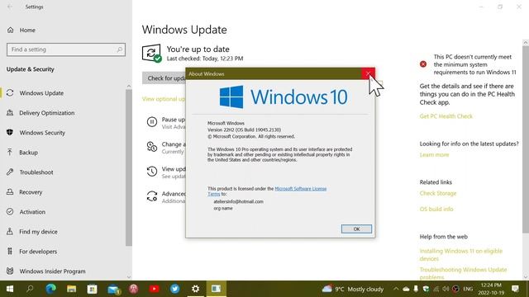Click the Home icon in Settings sidebar
This screenshot has height=297, width=529.
click(x=11, y=30)
